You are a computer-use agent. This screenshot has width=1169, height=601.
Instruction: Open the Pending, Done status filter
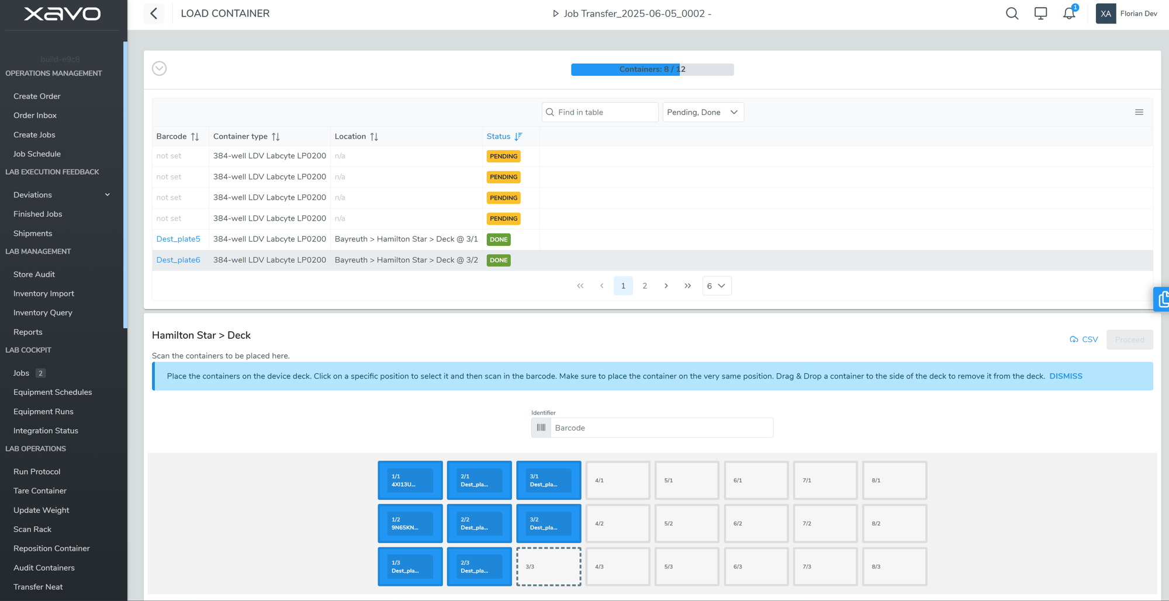pyautogui.click(x=703, y=112)
